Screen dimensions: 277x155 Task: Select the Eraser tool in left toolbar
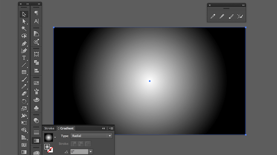24,94
